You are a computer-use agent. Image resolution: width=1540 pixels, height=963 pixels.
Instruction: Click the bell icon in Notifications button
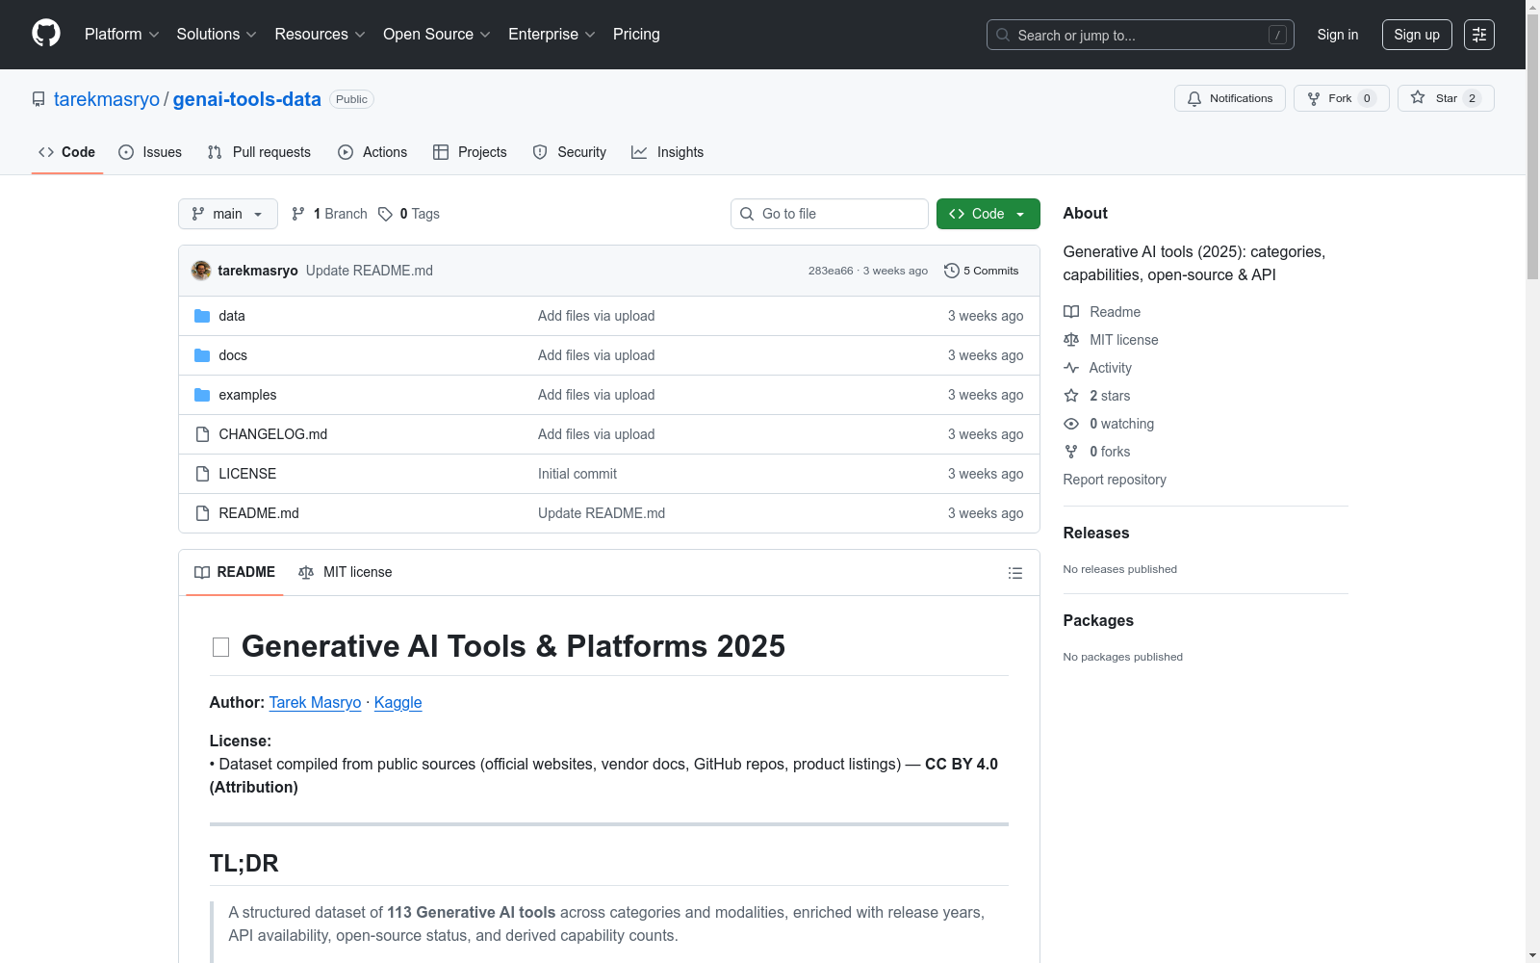[1194, 98]
